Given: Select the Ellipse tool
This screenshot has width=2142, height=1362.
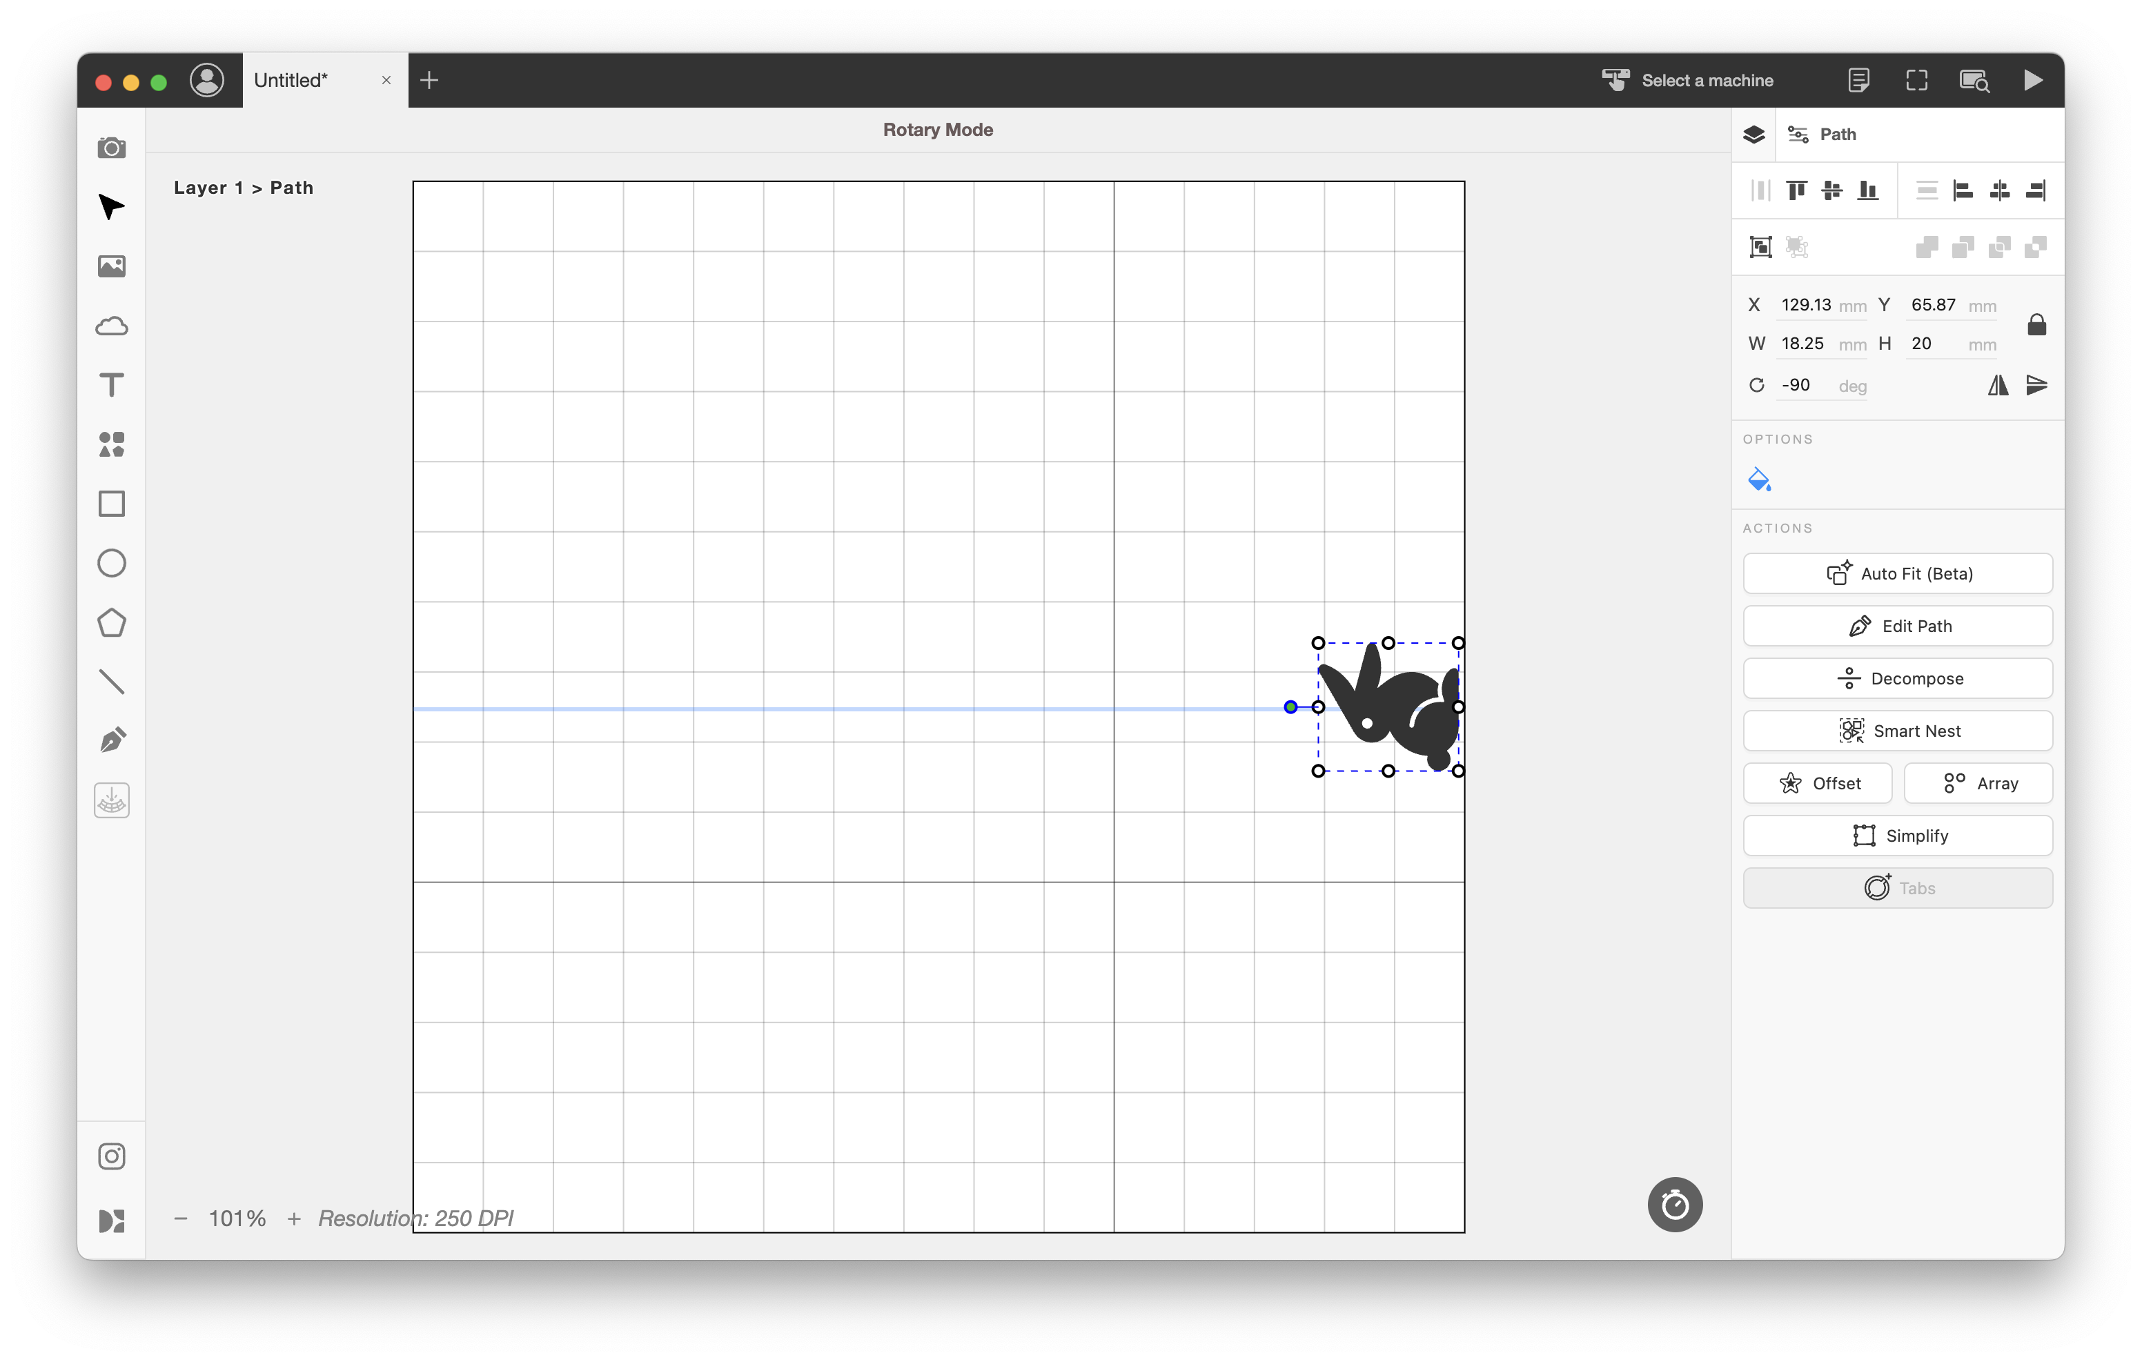Looking at the screenshot, I should [x=111, y=563].
